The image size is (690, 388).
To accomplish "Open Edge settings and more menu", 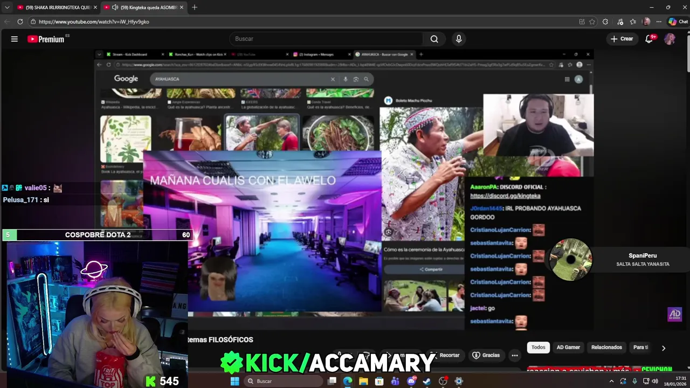I will 659,22.
